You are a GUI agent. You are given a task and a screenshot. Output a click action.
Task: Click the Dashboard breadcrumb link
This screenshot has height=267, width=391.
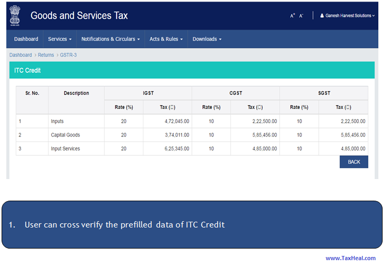[x=21, y=55]
